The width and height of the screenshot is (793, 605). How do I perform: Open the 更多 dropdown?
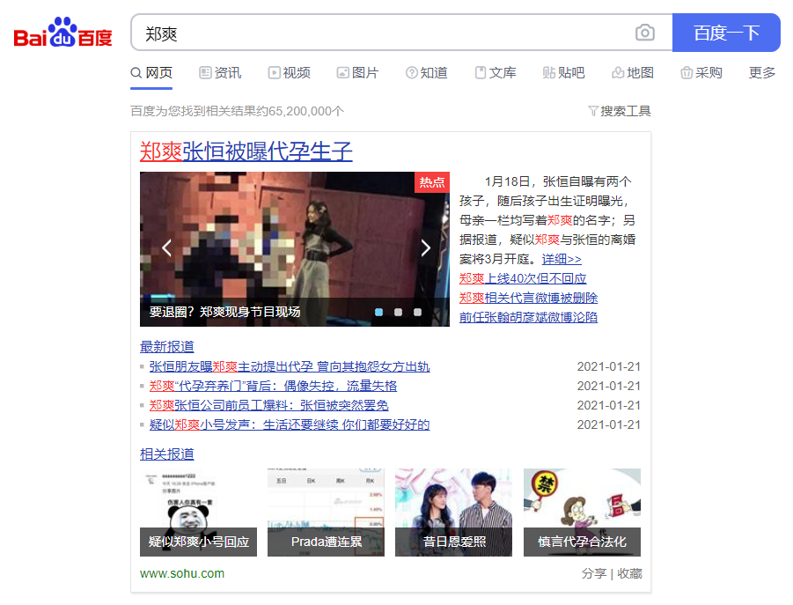(x=760, y=73)
